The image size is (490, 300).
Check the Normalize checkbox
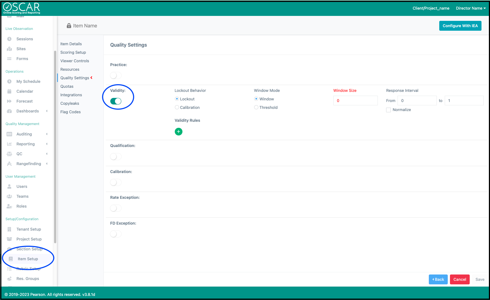388,110
